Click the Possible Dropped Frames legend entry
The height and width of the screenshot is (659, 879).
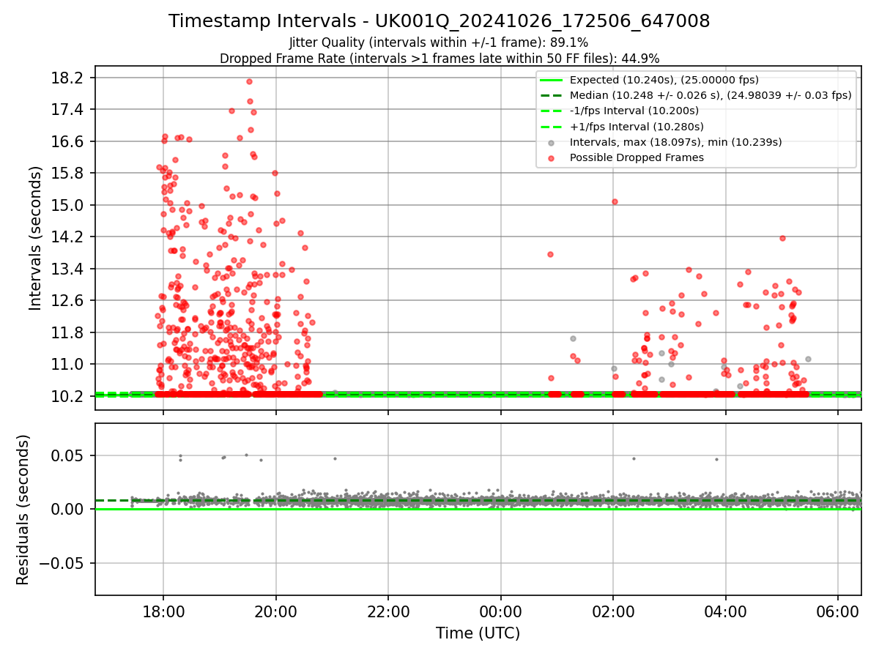point(637,157)
